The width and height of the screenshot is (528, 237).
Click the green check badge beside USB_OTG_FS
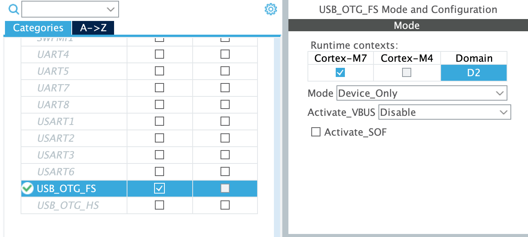[x=27, y=188]
